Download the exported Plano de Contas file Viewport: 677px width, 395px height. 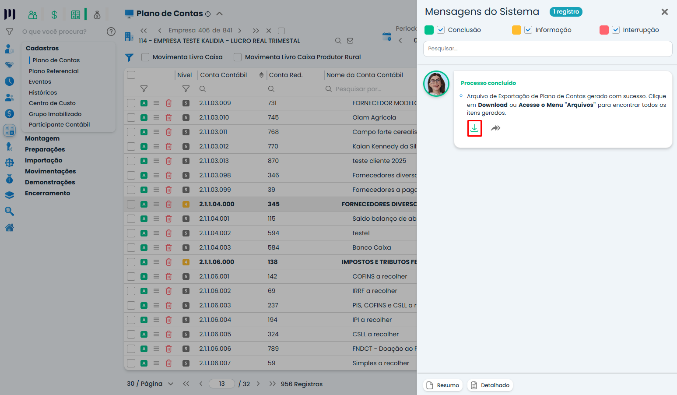pos(474,128)
